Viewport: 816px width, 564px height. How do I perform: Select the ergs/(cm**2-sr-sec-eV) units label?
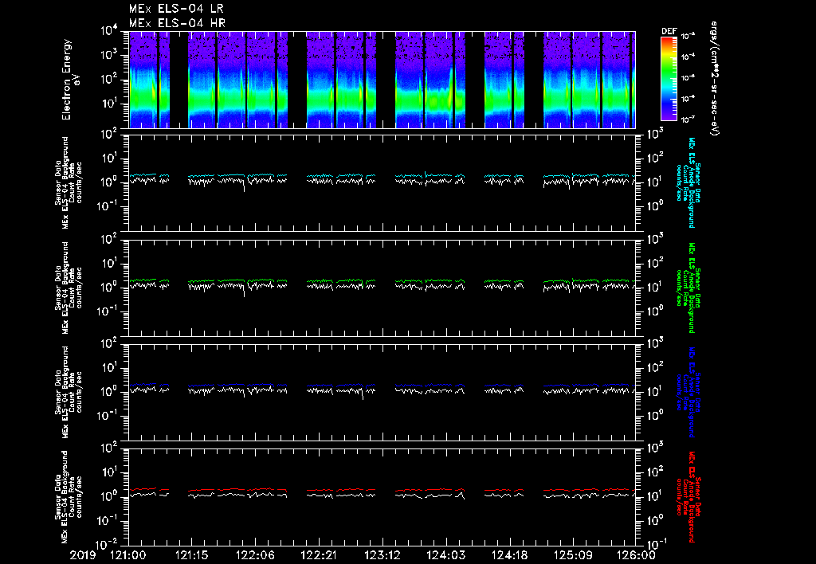click(715, 79)
